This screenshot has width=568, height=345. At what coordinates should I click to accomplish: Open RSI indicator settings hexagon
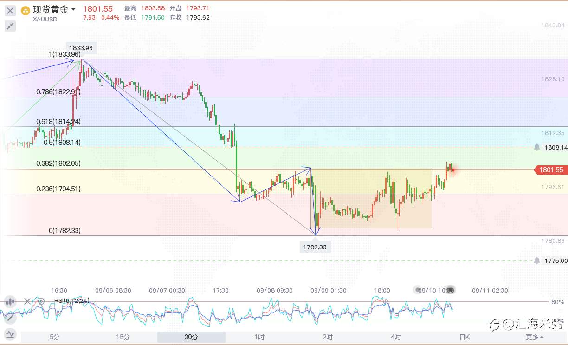[41, 301]
